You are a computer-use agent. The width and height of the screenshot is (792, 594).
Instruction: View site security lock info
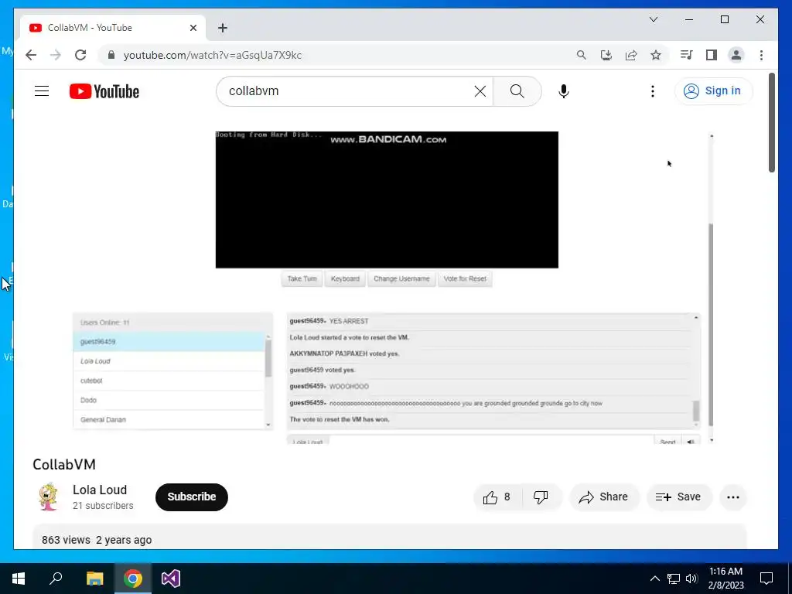pos(111,55)
